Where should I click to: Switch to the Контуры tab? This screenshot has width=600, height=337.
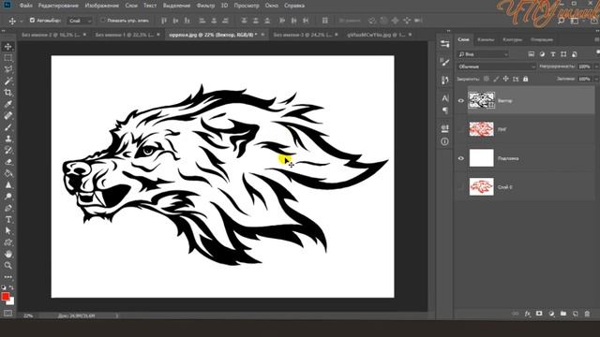tap(512, 39)
